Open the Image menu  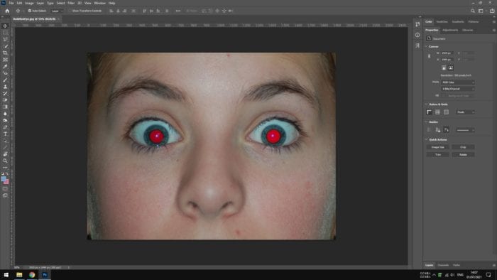pyautogui.click(x=29, y=3)
